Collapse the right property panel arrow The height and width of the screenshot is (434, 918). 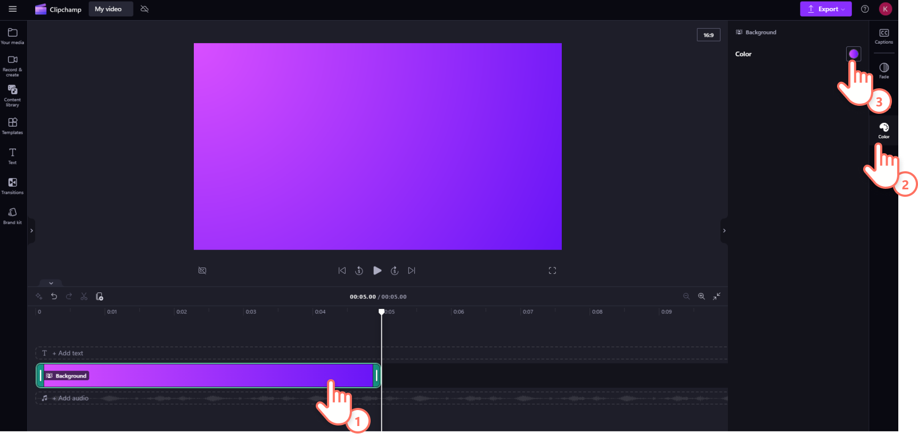click(x=724, y=231)
